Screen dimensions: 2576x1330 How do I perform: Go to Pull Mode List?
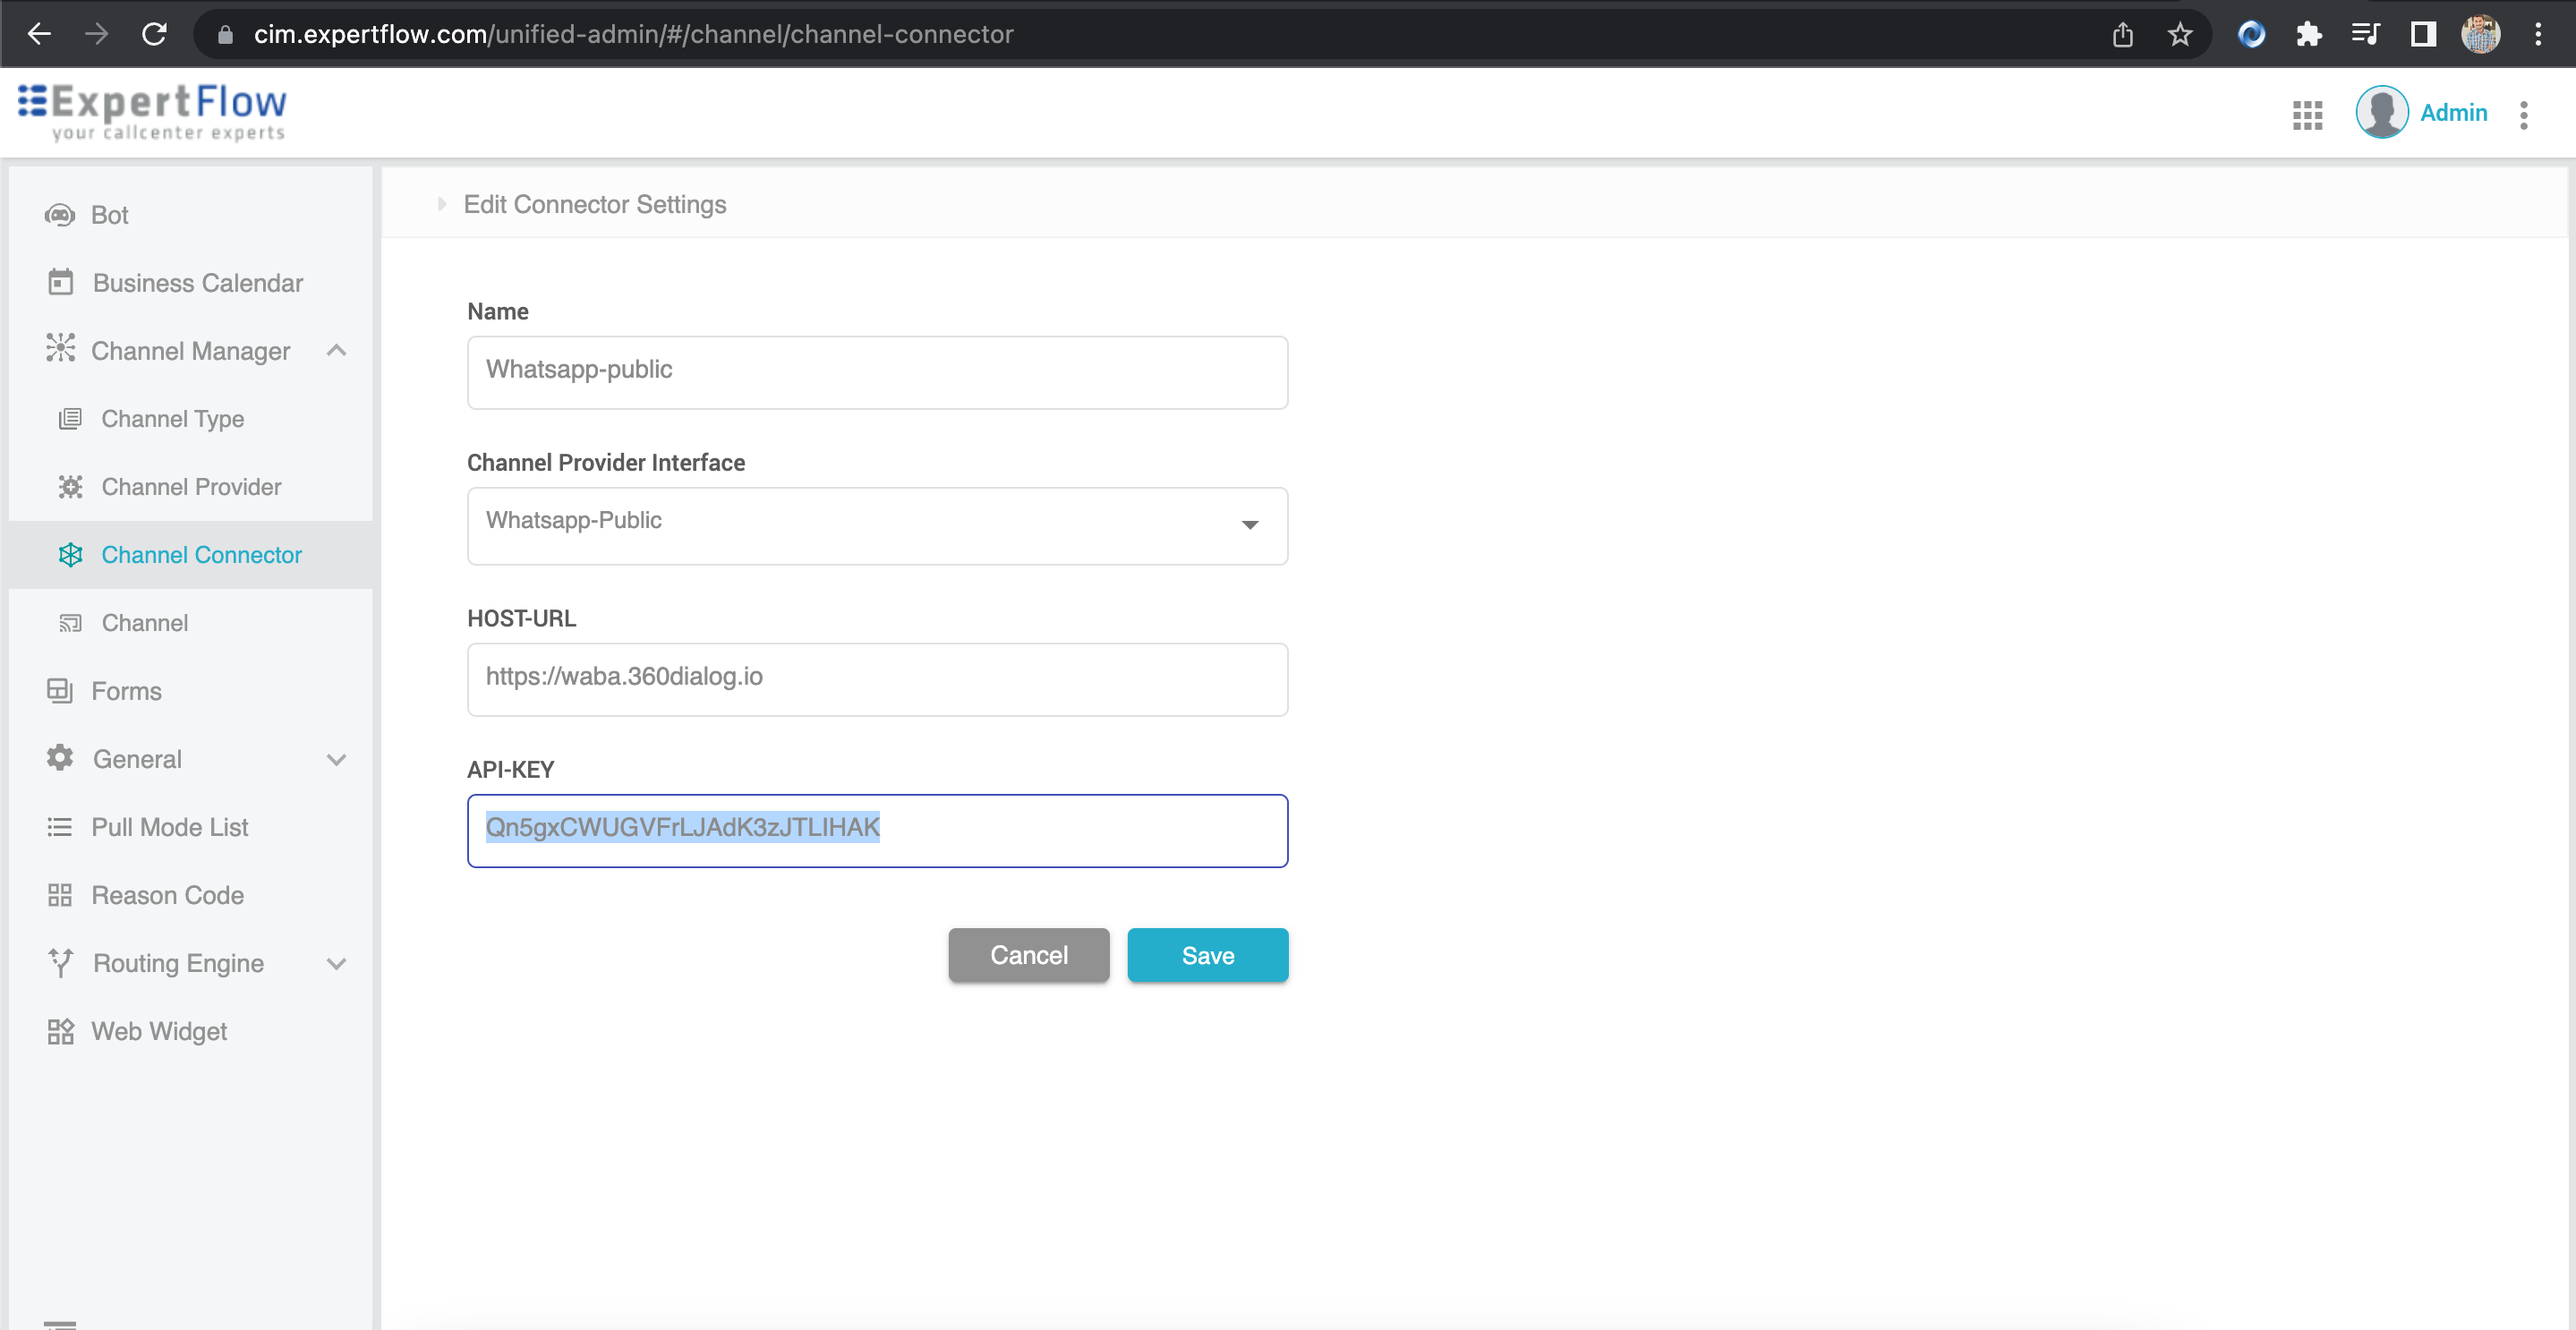(169, 827)
